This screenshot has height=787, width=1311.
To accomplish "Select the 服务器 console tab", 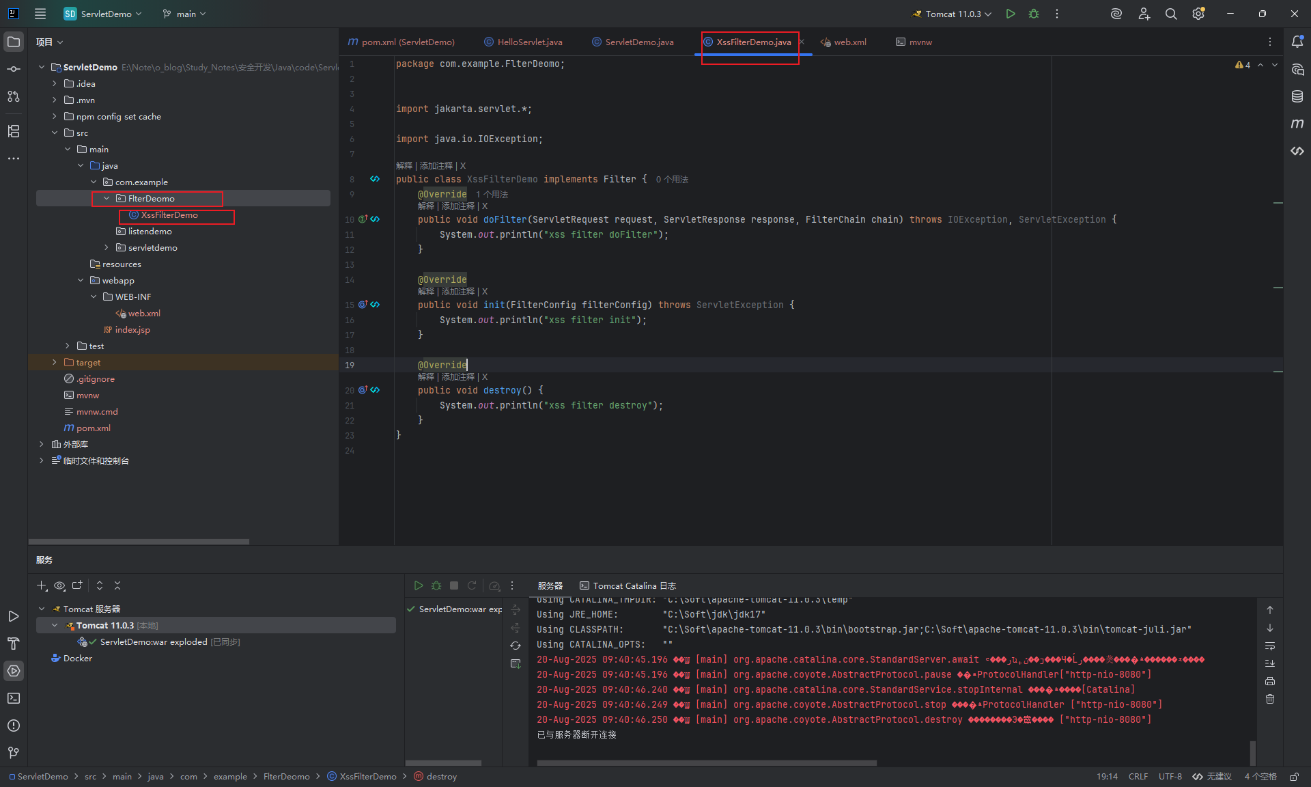I will [x=550, y=585].
